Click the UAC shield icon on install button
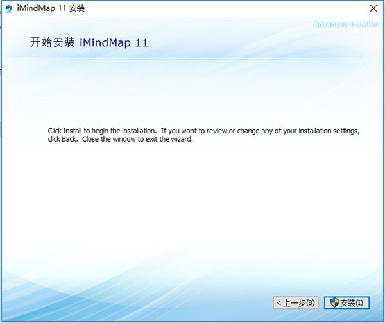The height and width of the screenshot is (323, 385). click(x=334, y=302)
